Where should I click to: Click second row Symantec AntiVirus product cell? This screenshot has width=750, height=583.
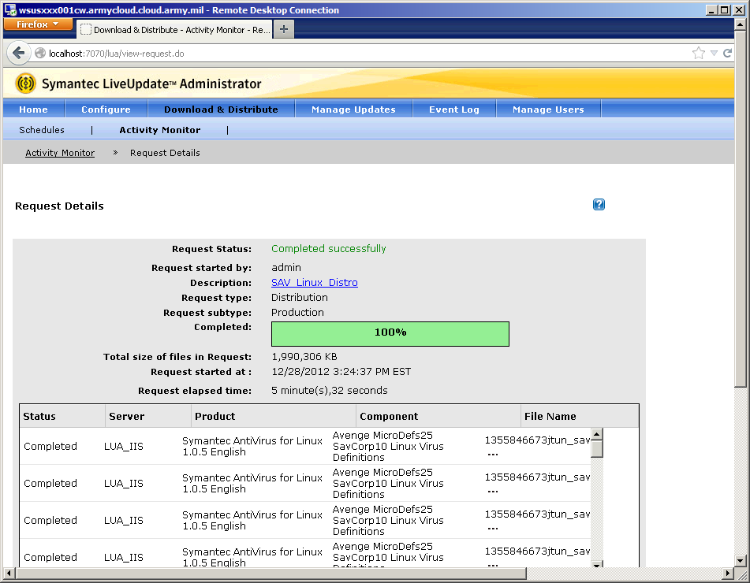click(x=252, y=483)
